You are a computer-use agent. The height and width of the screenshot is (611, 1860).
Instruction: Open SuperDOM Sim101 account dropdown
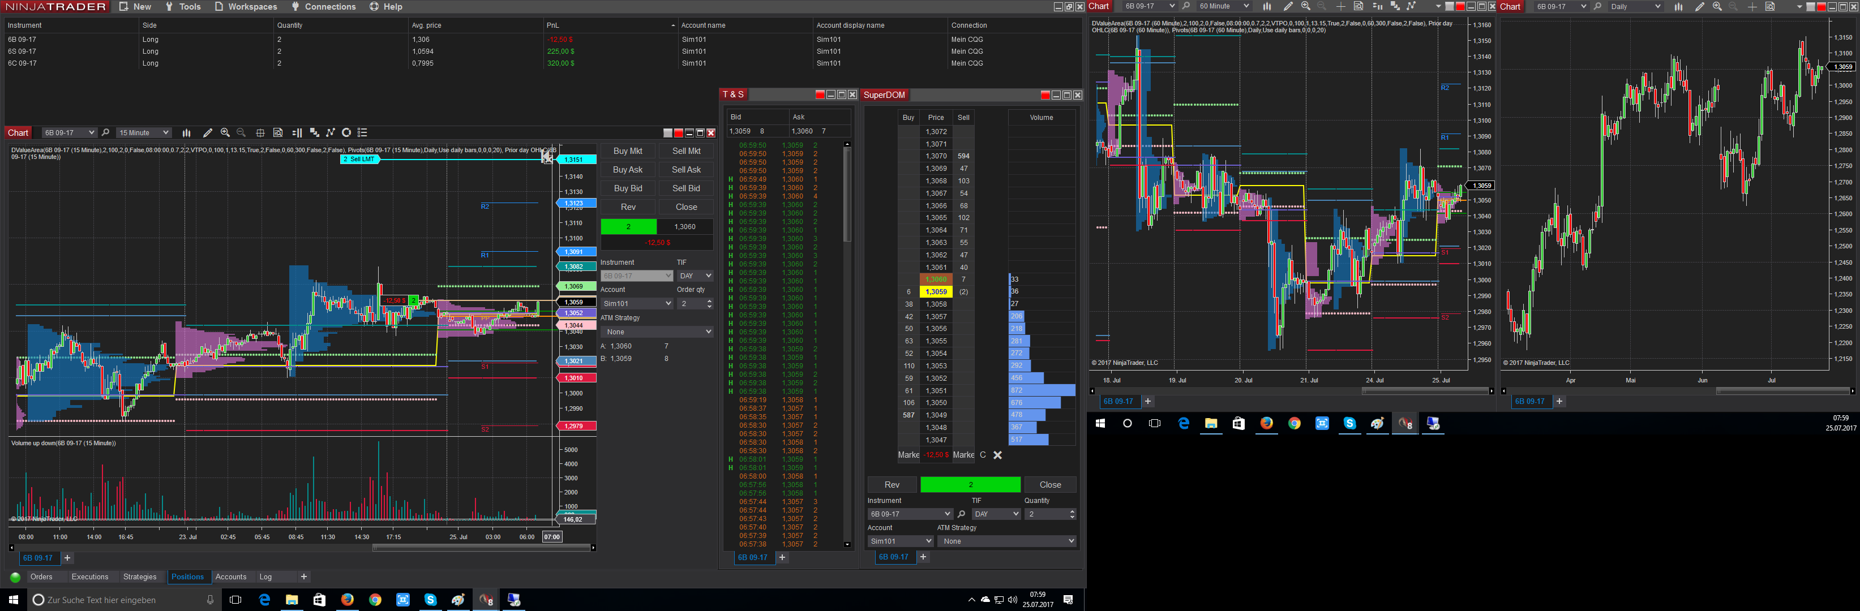(901, 541)
